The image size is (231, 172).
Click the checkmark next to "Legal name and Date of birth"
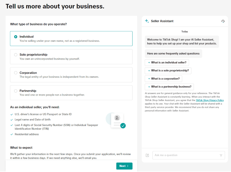(11, 119)
